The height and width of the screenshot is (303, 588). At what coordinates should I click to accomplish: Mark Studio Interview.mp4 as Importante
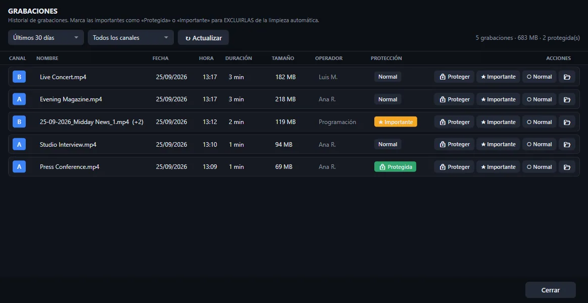click(x=498, y=144)
